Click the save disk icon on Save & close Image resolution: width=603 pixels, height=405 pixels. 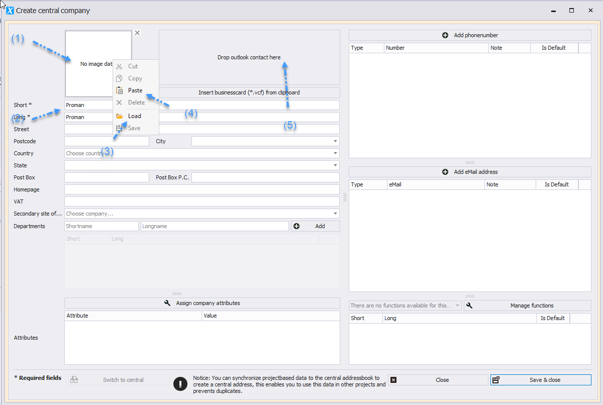pos(496,380)
